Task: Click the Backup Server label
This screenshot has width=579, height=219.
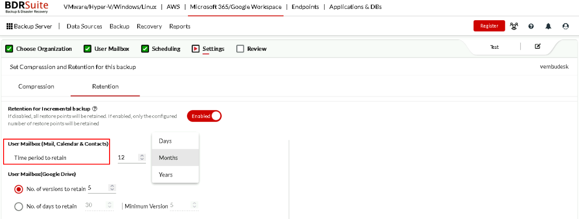Action: point(33,26)
